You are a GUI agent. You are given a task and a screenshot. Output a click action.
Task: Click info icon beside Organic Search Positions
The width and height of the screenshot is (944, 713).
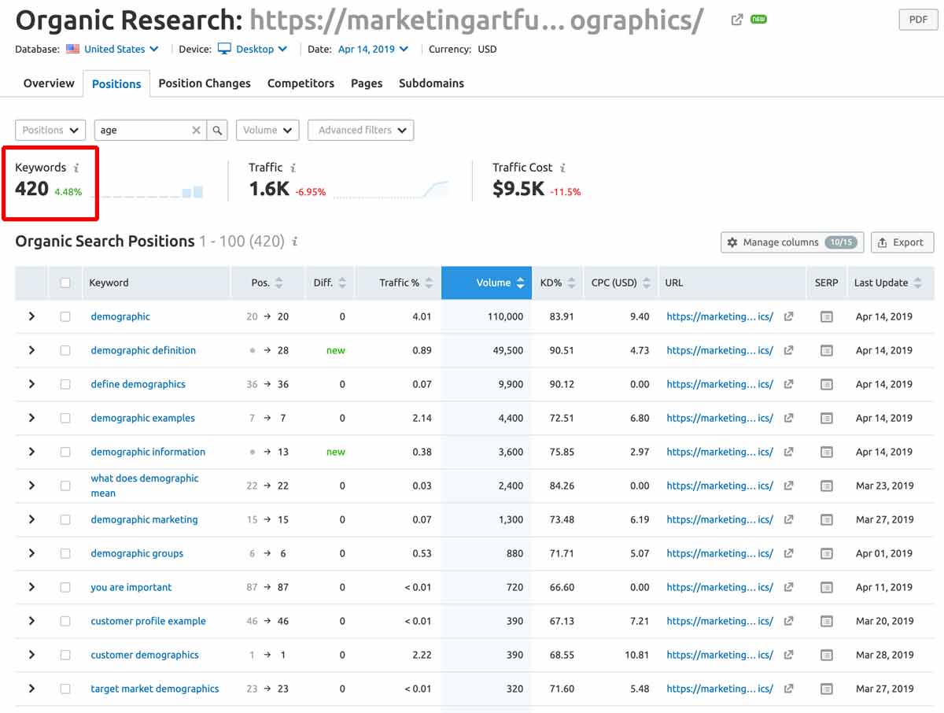(x=295, y=242)
